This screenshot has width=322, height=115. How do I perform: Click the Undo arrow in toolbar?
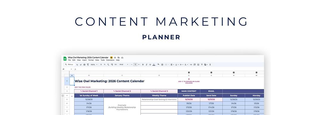(x=77, y=64)
